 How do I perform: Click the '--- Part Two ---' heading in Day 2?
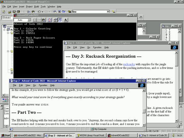(27, 112)
